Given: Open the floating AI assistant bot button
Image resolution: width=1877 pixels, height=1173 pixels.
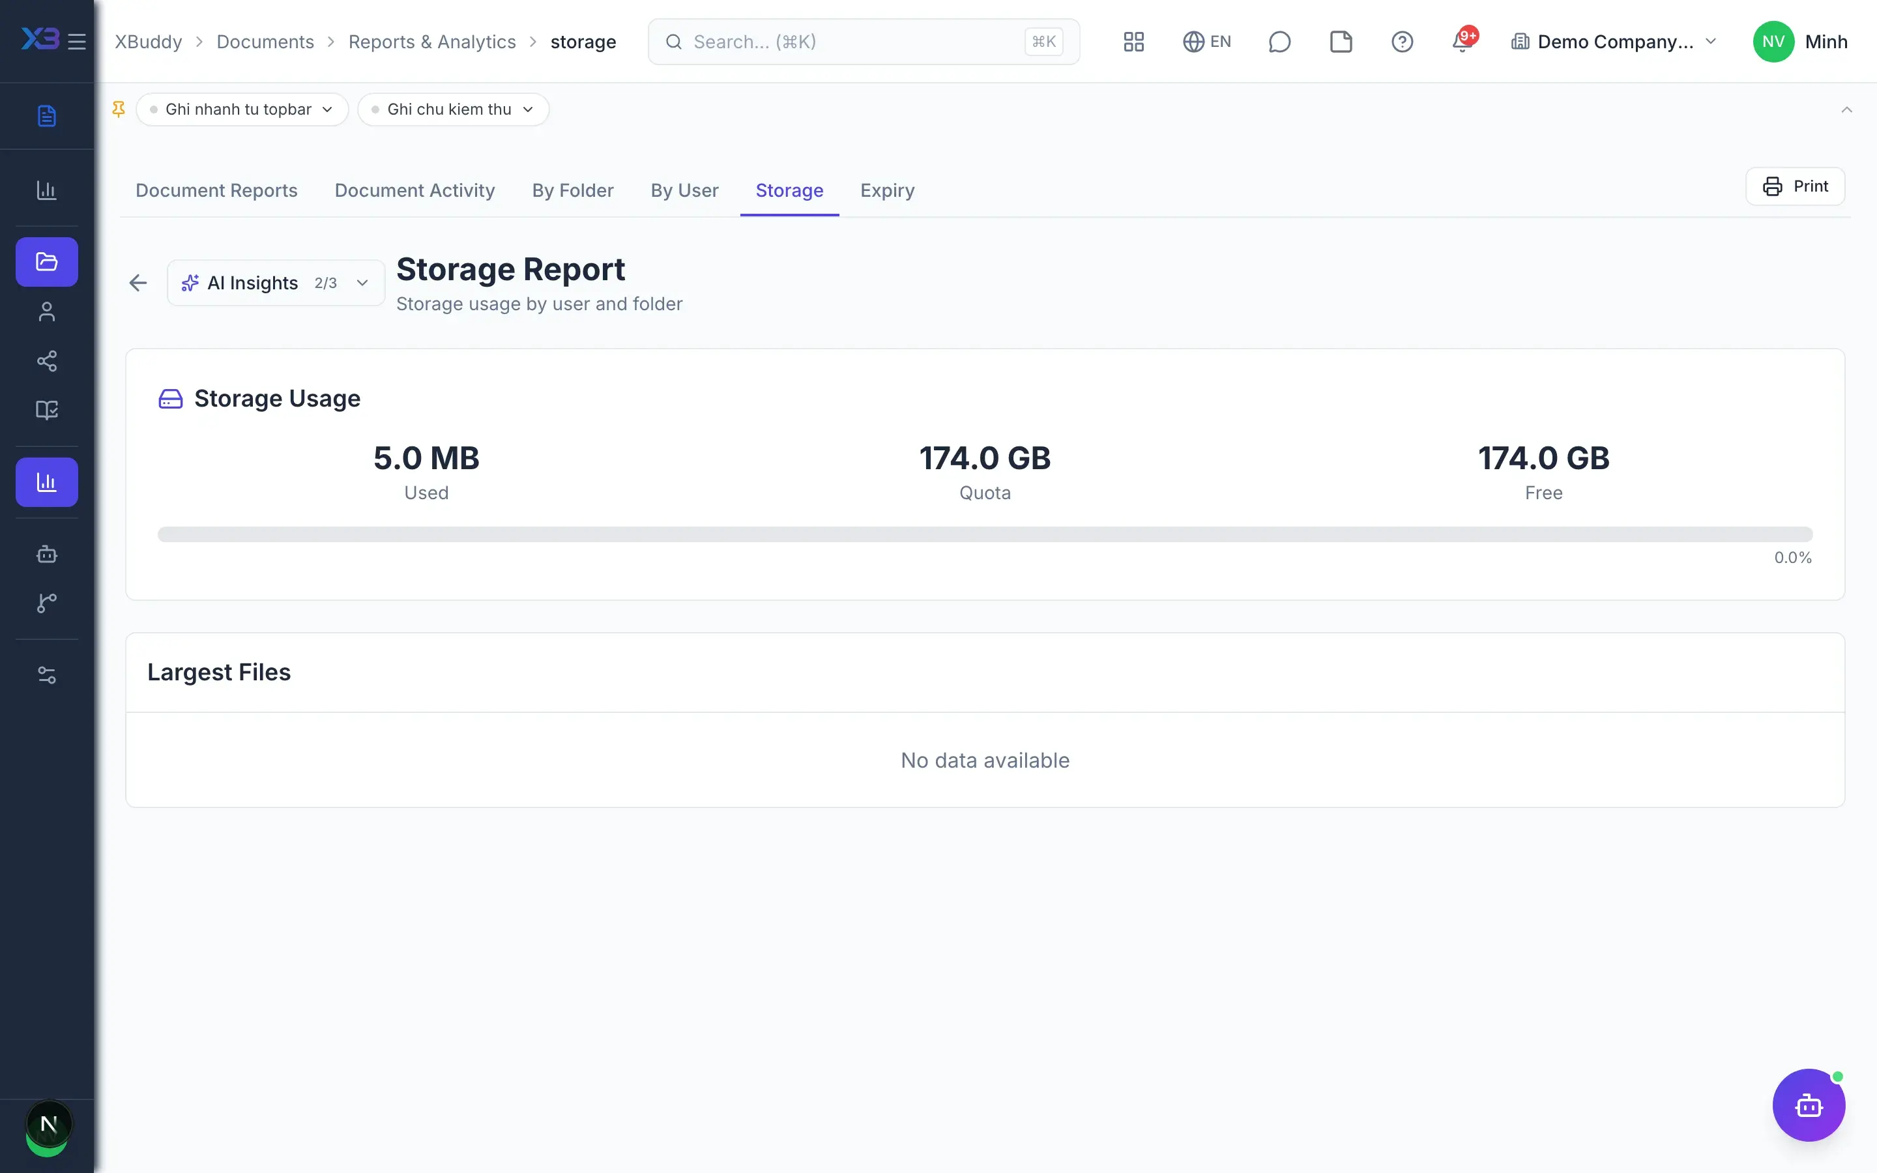Looking at the screenshot, I should click(1809, 1105).
